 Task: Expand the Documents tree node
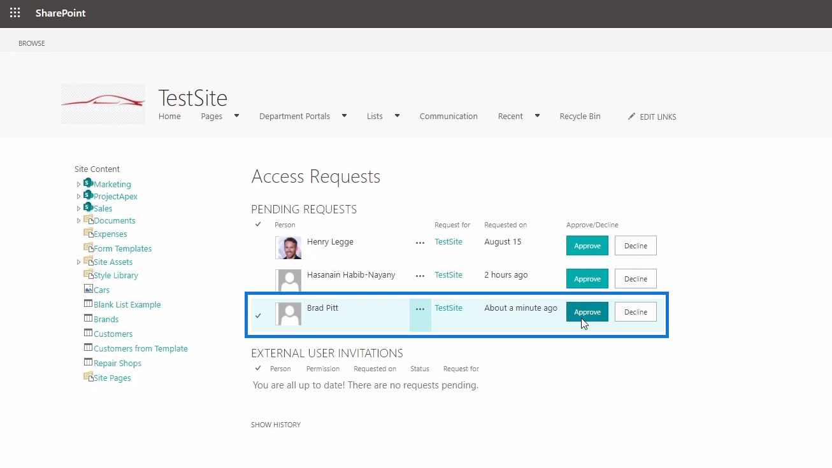[79, 221]
